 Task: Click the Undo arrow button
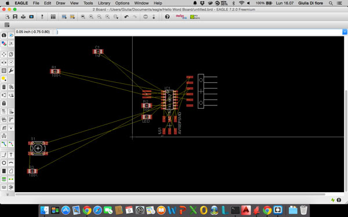coord(126,17)
